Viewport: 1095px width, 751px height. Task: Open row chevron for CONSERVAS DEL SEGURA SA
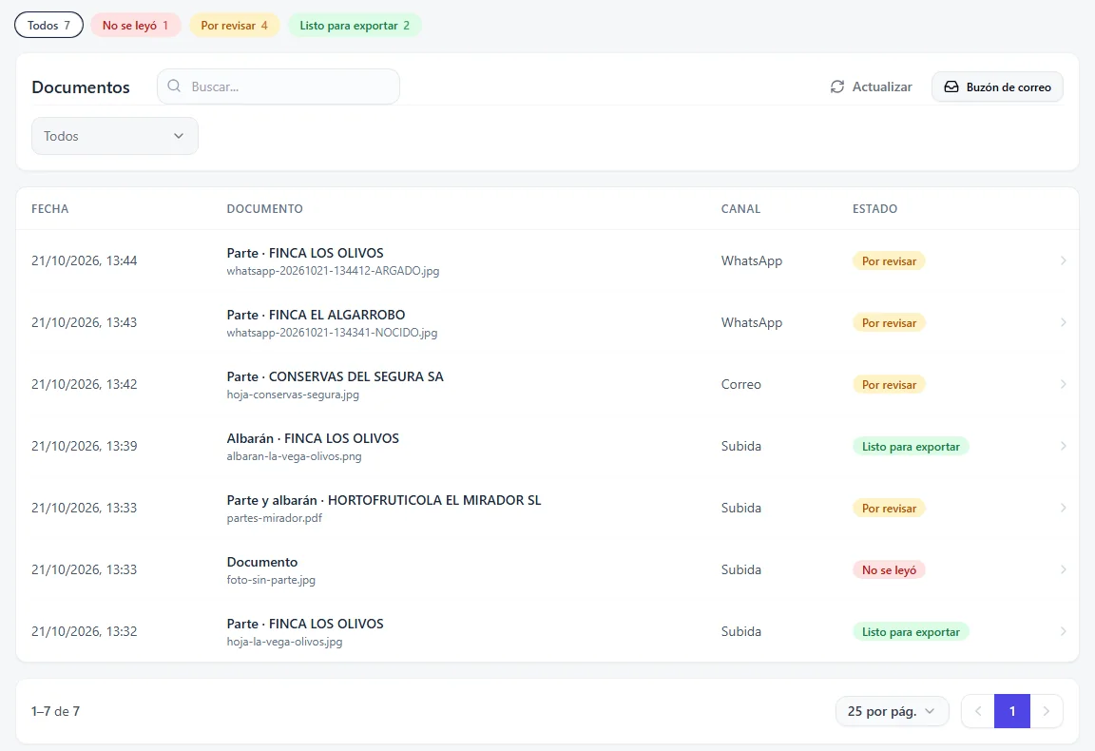coord(1063,384)
